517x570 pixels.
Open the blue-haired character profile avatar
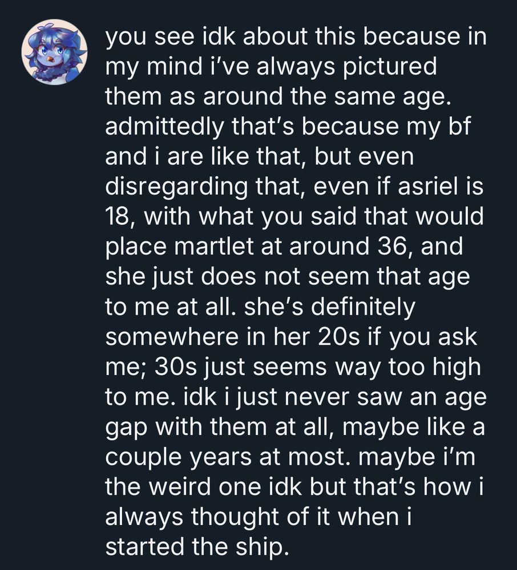click(x=54, y=52)
